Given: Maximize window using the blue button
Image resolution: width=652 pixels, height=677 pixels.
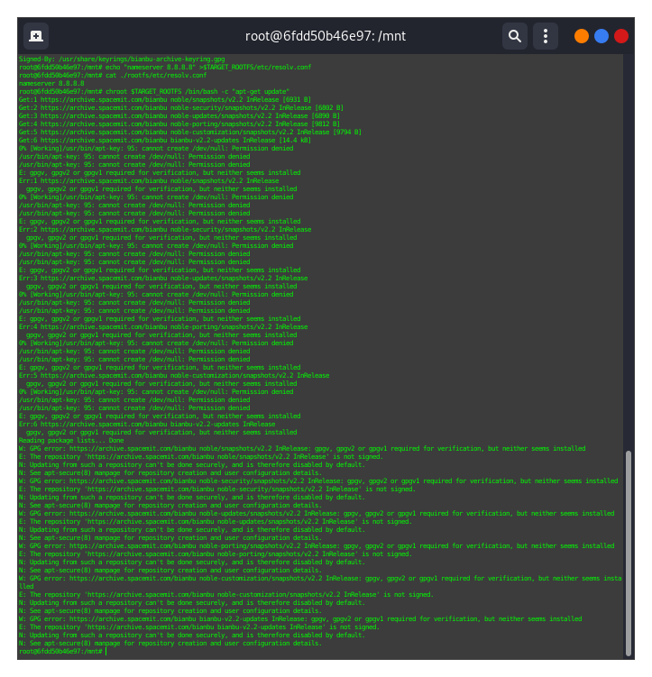Looking at the screenshot, I should pos(601,36).
